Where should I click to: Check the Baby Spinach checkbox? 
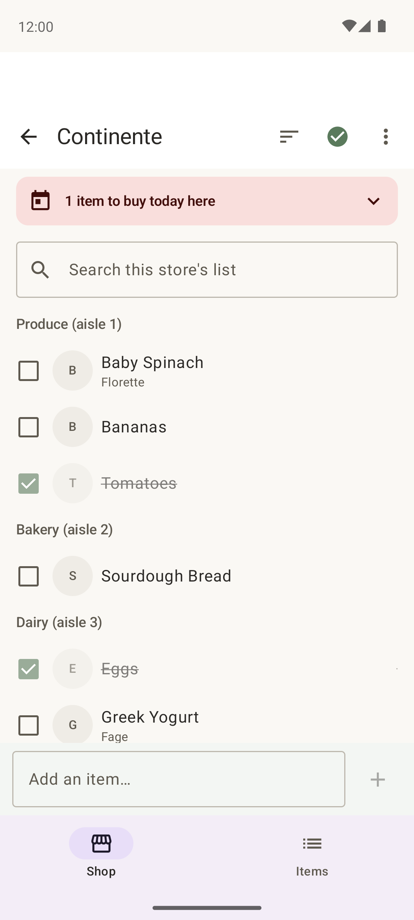pyautogui.click(x=29, y=371)
